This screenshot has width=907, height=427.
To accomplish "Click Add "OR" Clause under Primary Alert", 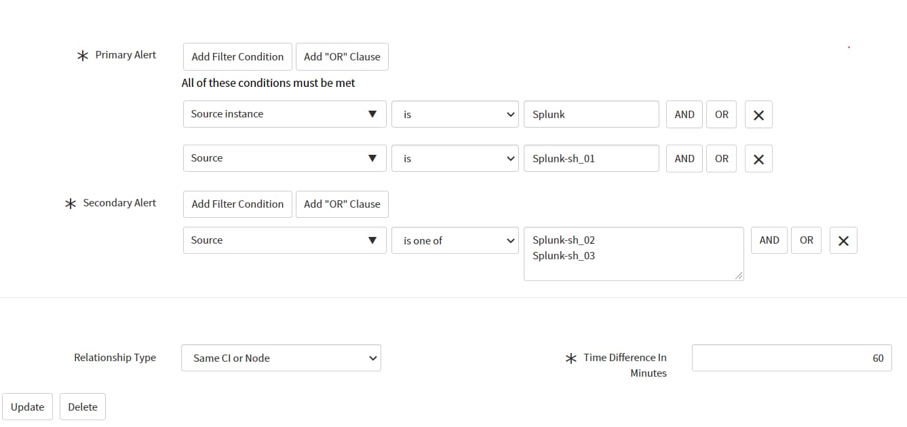I will pos(342,56).
